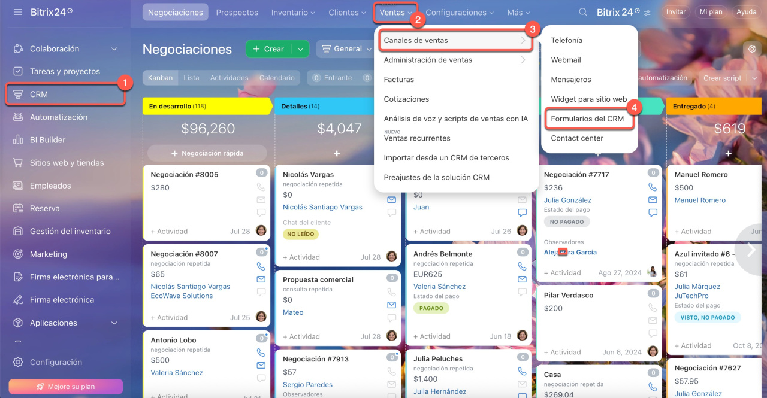Open the settings gear icon near Negociaciones header

(x=753, y=49)
